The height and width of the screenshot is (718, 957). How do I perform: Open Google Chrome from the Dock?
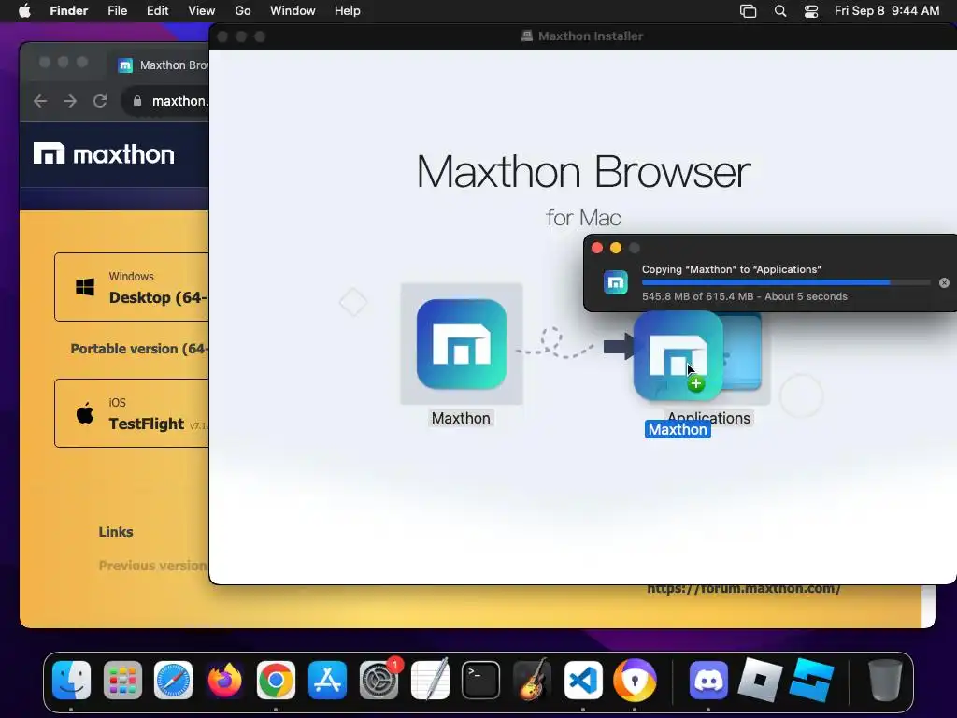pos(276,681)
